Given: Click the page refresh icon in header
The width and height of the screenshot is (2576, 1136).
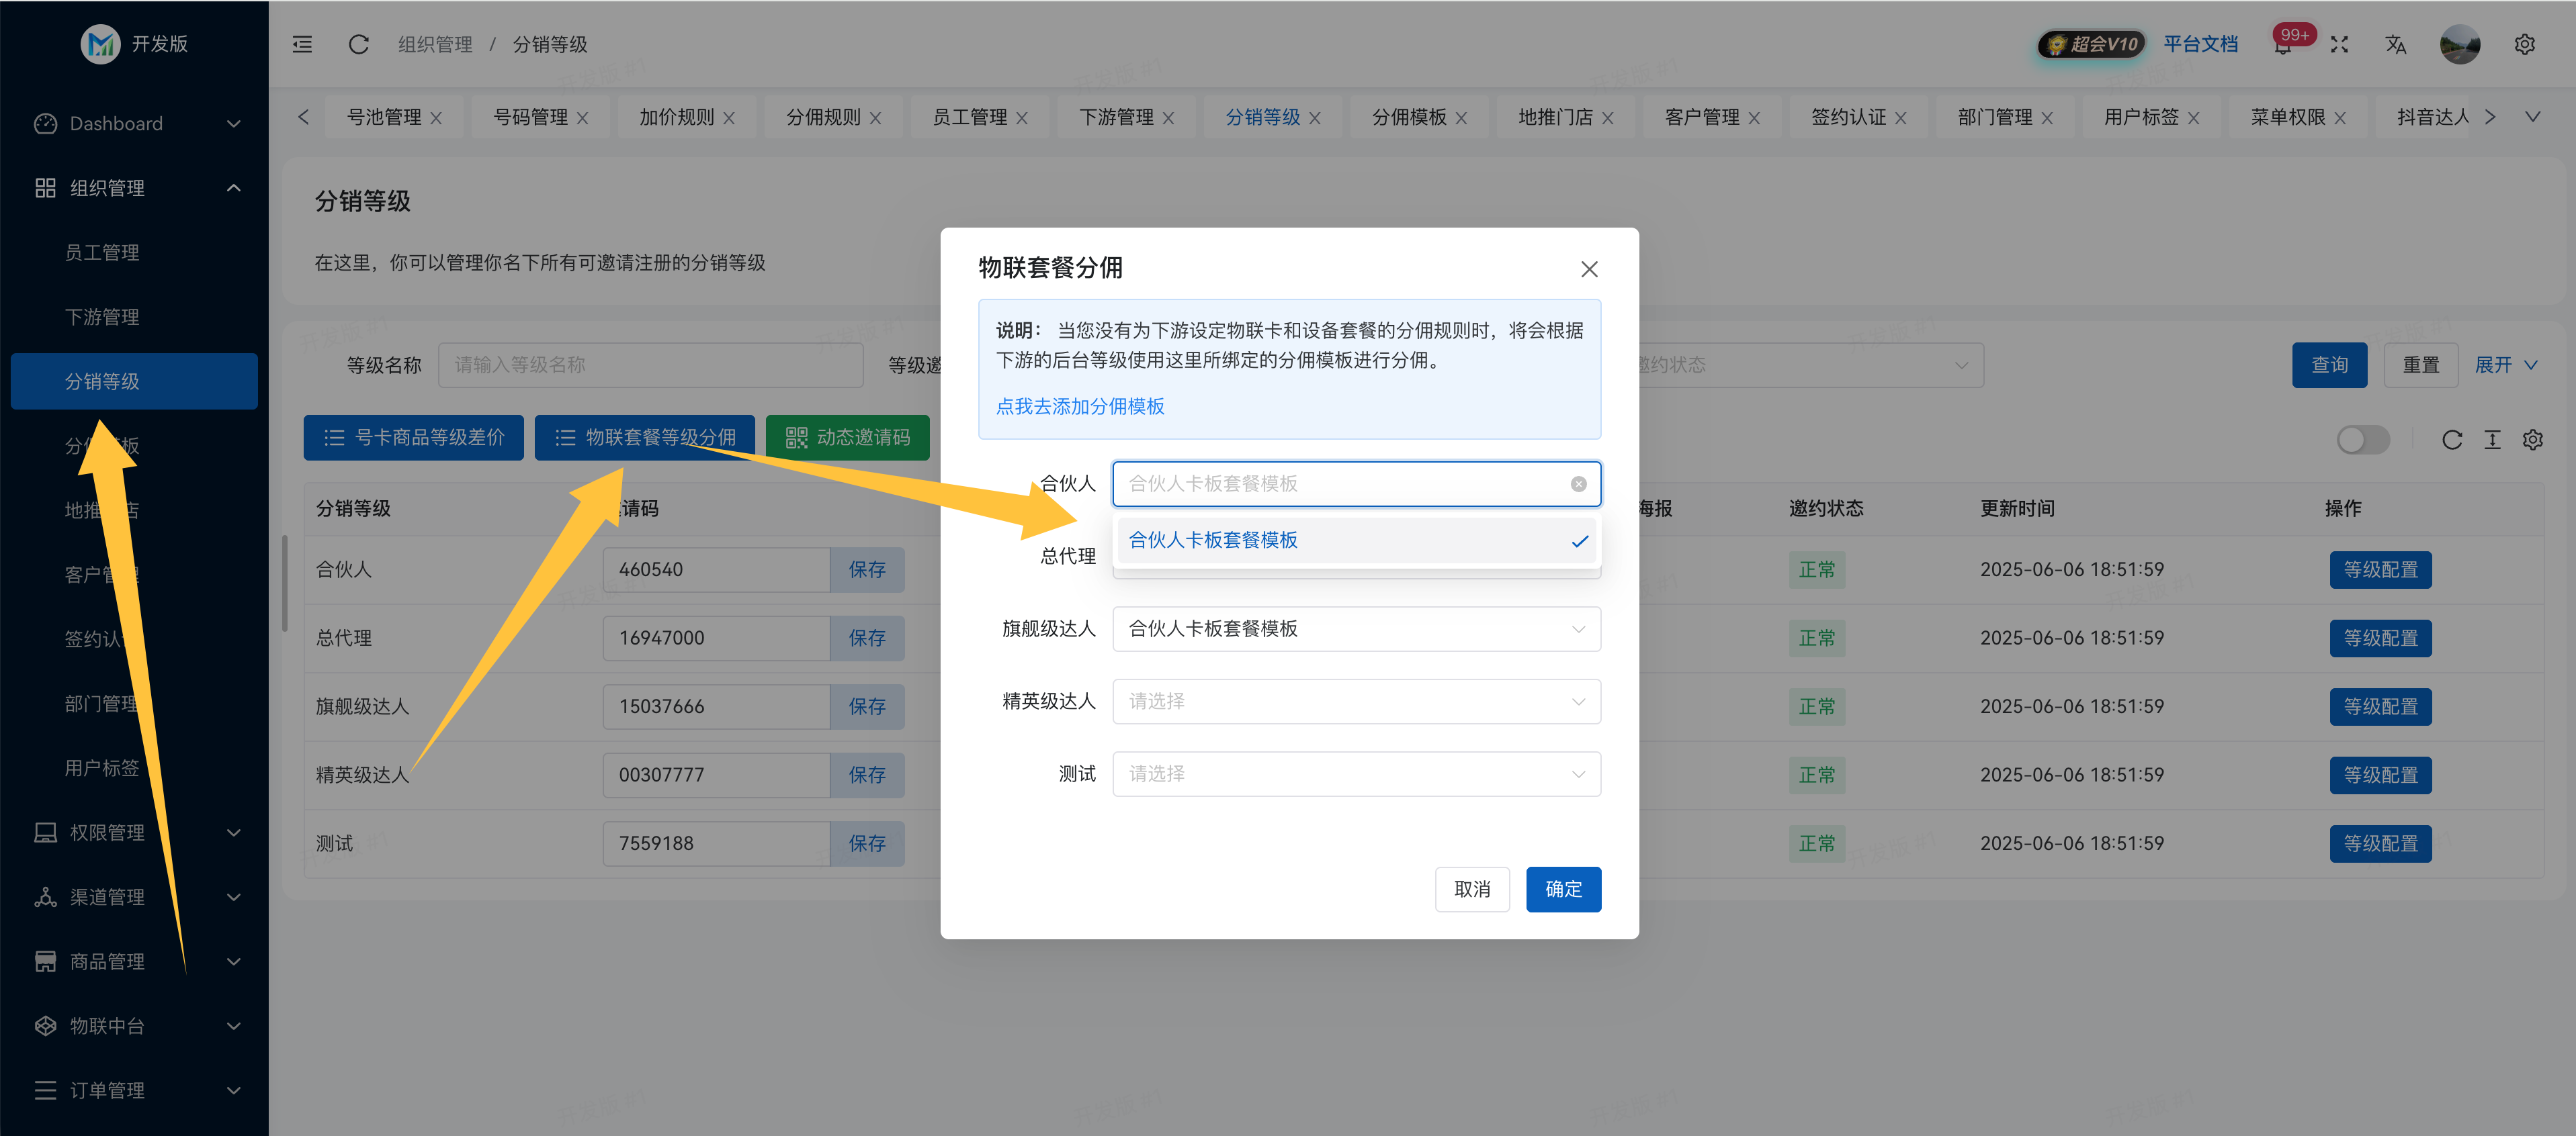Looking at the screenshot, I should [x=358, y=44].
